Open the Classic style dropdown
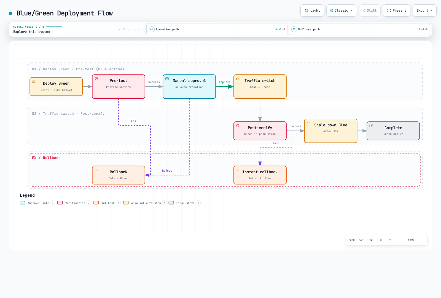The image size is (441, 298). coord(341,10)
